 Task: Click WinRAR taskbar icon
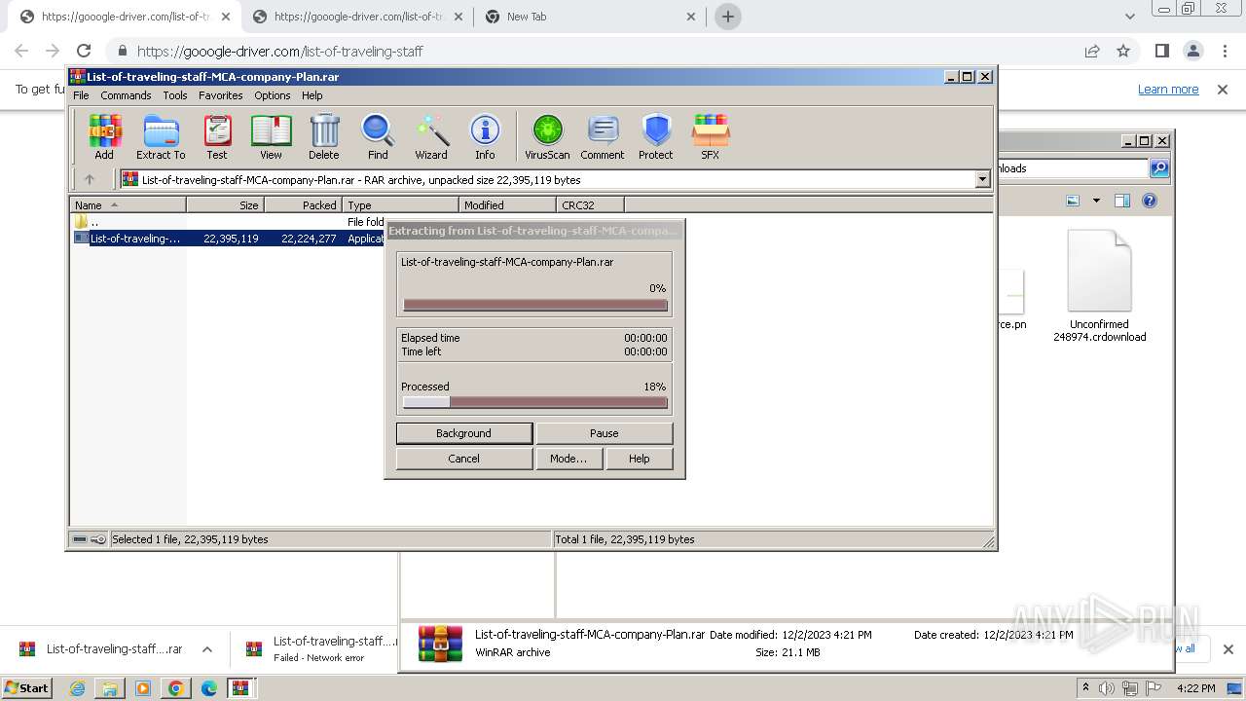click(x=240, y=688)
